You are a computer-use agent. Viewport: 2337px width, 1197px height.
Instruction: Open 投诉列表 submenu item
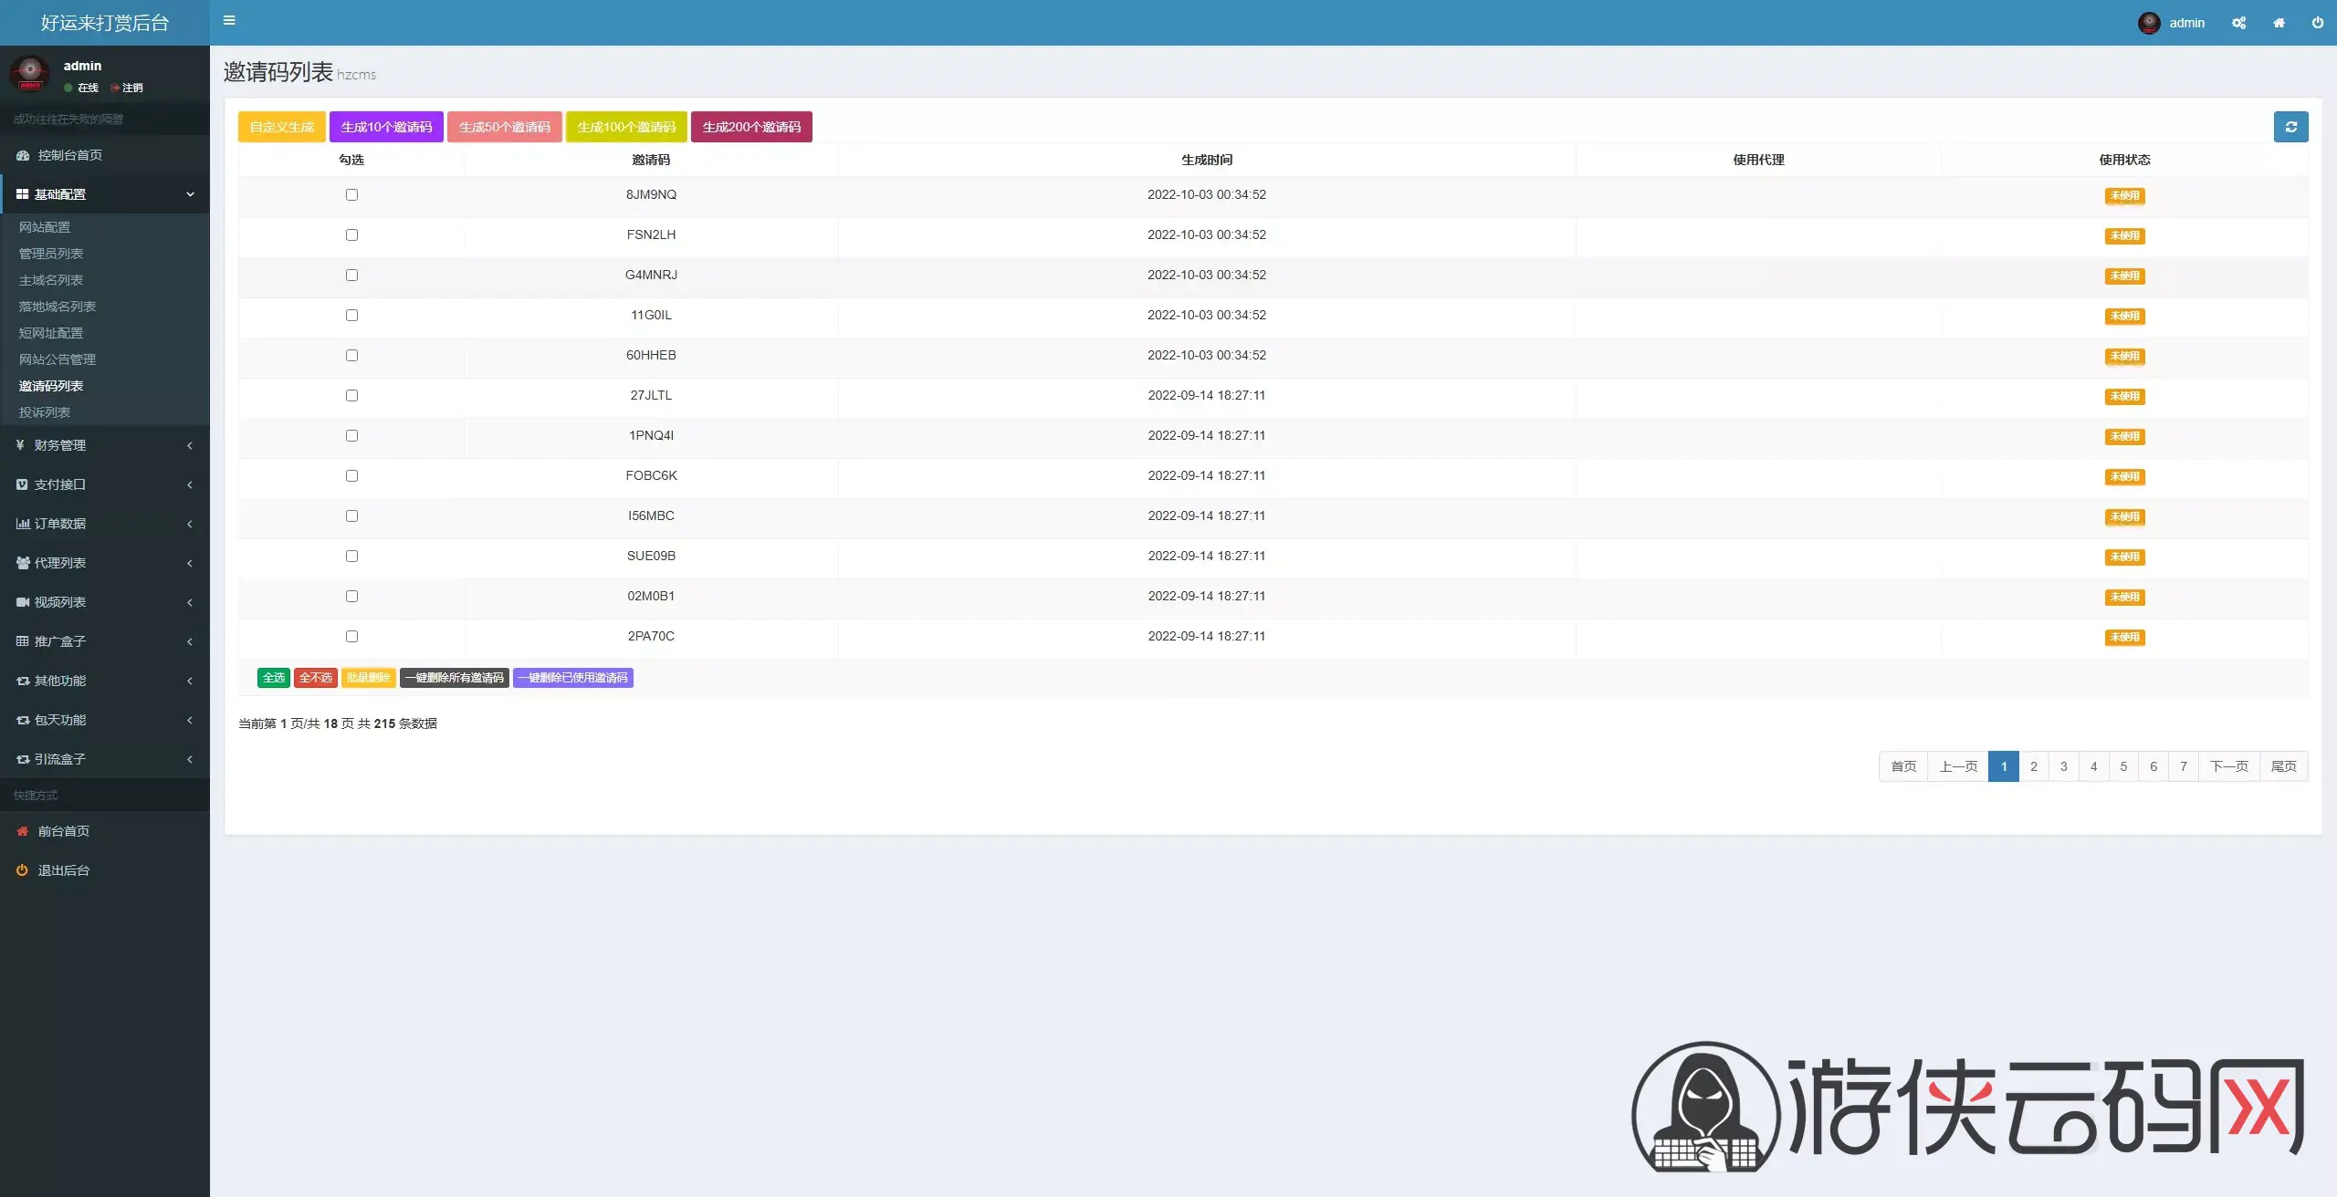point(45,412)
